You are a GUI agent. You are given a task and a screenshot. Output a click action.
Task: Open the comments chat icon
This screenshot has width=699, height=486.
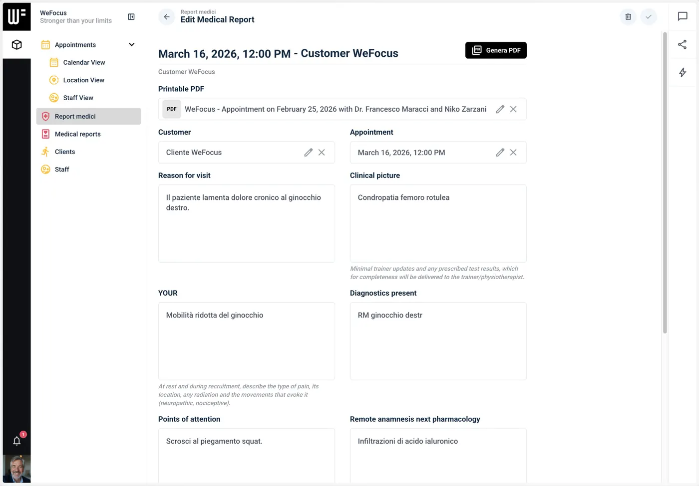click(683, 16)
